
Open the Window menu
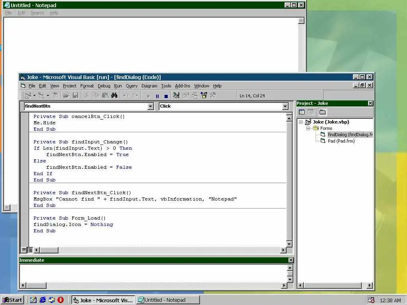point(202,86)
